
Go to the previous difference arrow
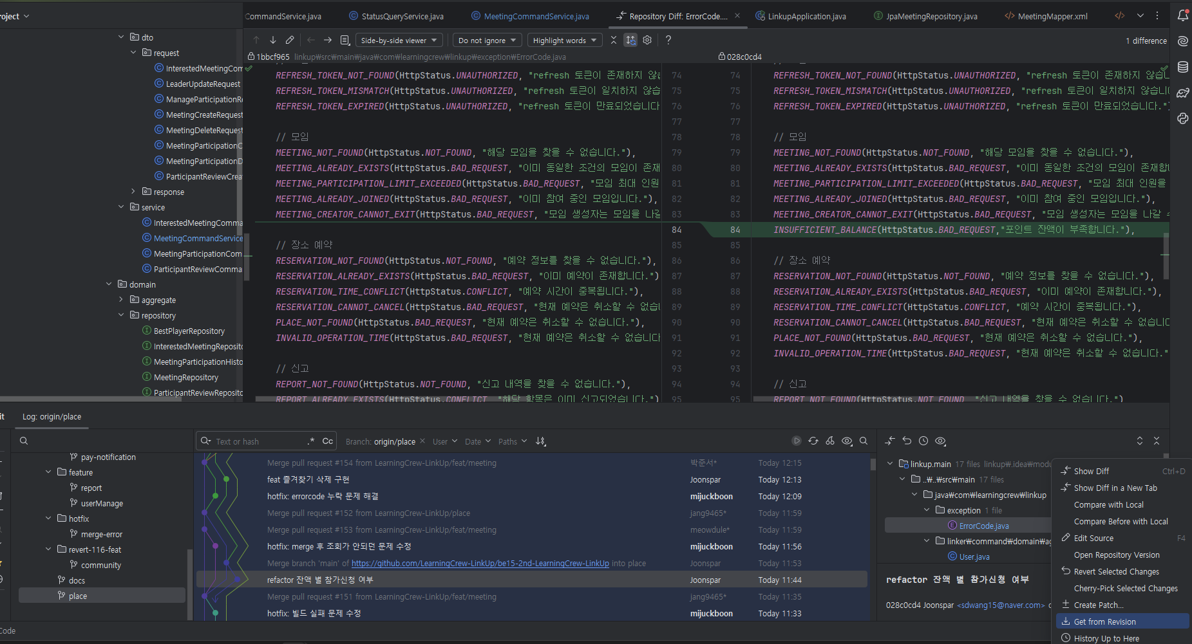pos(256,40)
